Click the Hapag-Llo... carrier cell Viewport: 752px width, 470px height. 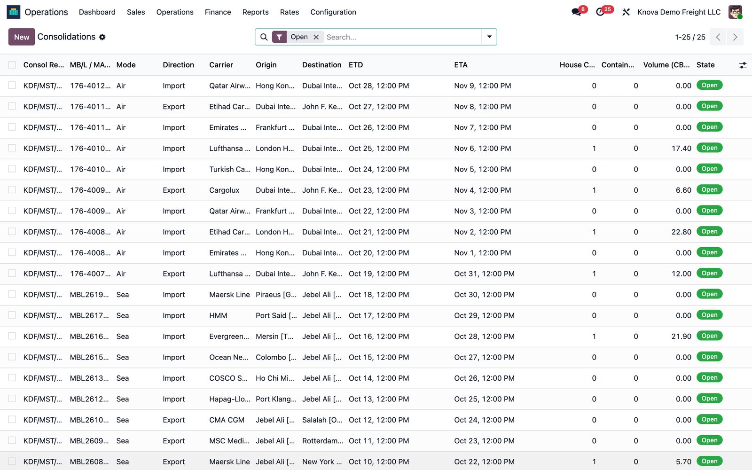coord(230,399)
